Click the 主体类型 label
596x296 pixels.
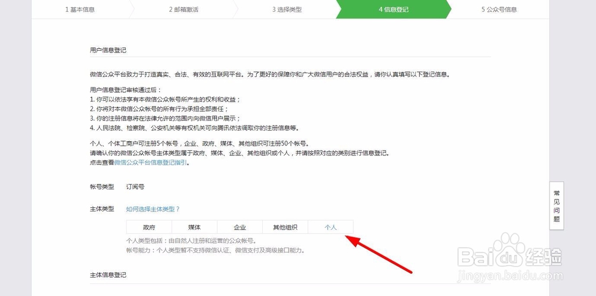[102, 209]
